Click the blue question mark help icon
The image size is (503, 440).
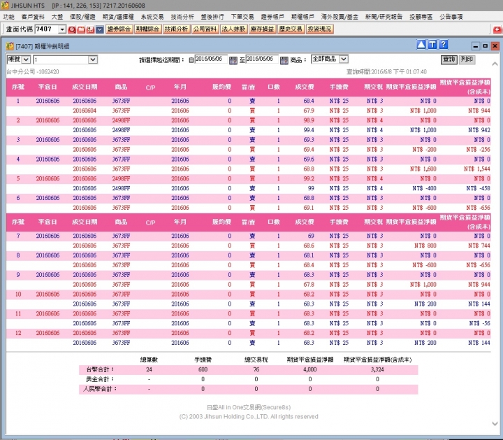click(x=443, y=45)
